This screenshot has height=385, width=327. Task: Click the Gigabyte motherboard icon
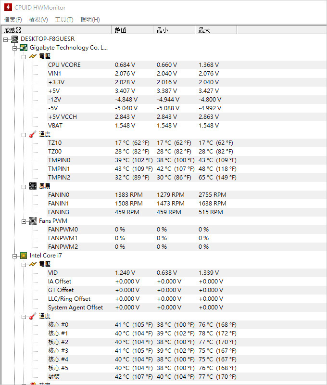coord(24,48)
